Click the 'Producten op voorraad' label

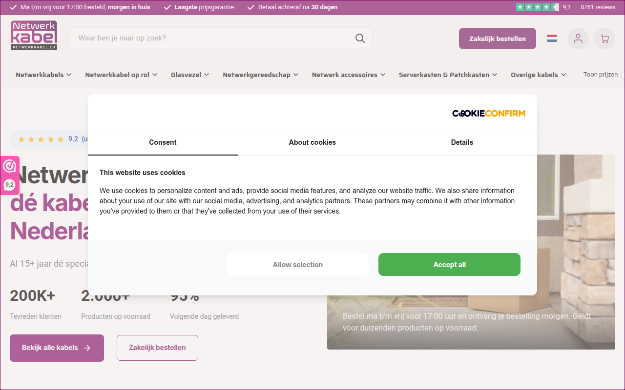pos(116,316)
